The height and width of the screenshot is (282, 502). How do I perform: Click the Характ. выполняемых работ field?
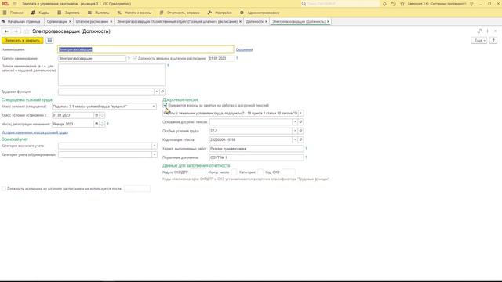(256, 149)
